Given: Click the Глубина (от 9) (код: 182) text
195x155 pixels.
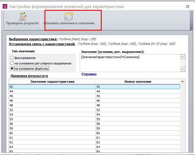Looking at the screenshot, I should click(157, 44).
